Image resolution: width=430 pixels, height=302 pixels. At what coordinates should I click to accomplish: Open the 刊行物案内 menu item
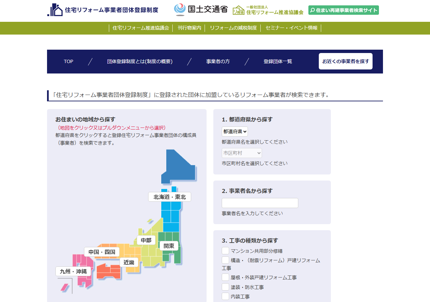tap(189, 28)
